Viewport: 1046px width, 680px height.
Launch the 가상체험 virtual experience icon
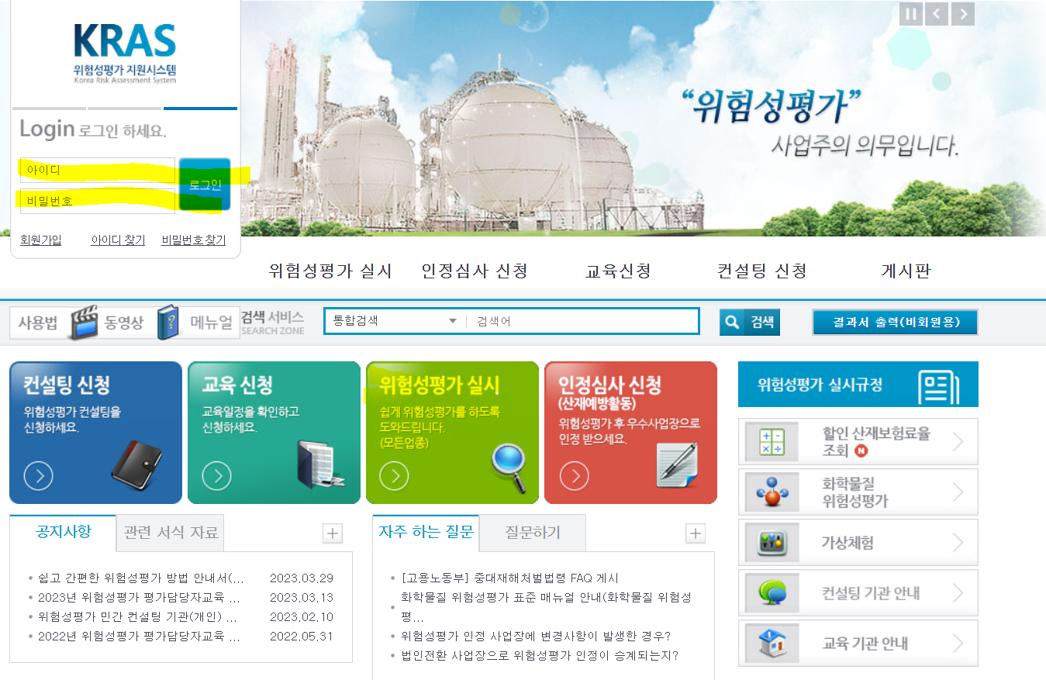[771, 542]
